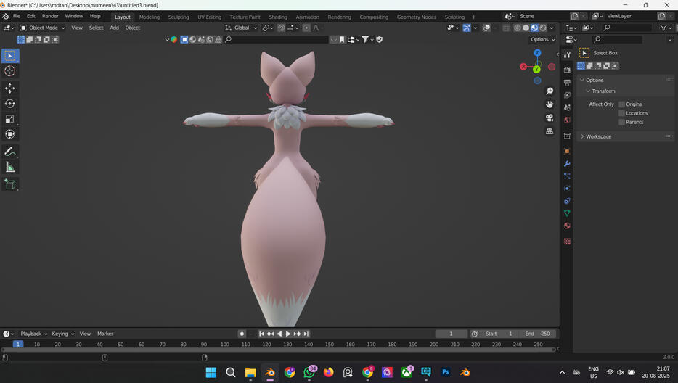The height and width of the screenshot is (383, 678).
Task: Open Output properties tab icon
Action: 568,83
